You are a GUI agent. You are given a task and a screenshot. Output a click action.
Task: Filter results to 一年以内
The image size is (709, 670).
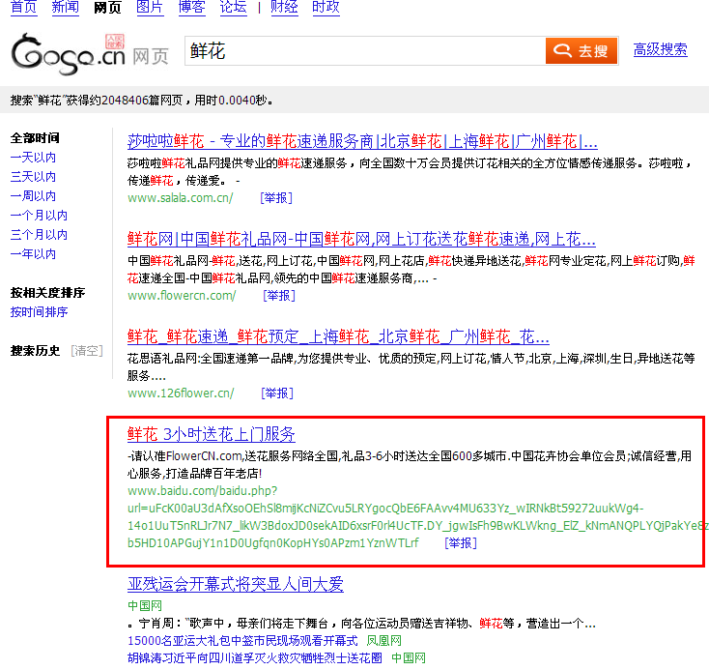[x=33, y=254]
